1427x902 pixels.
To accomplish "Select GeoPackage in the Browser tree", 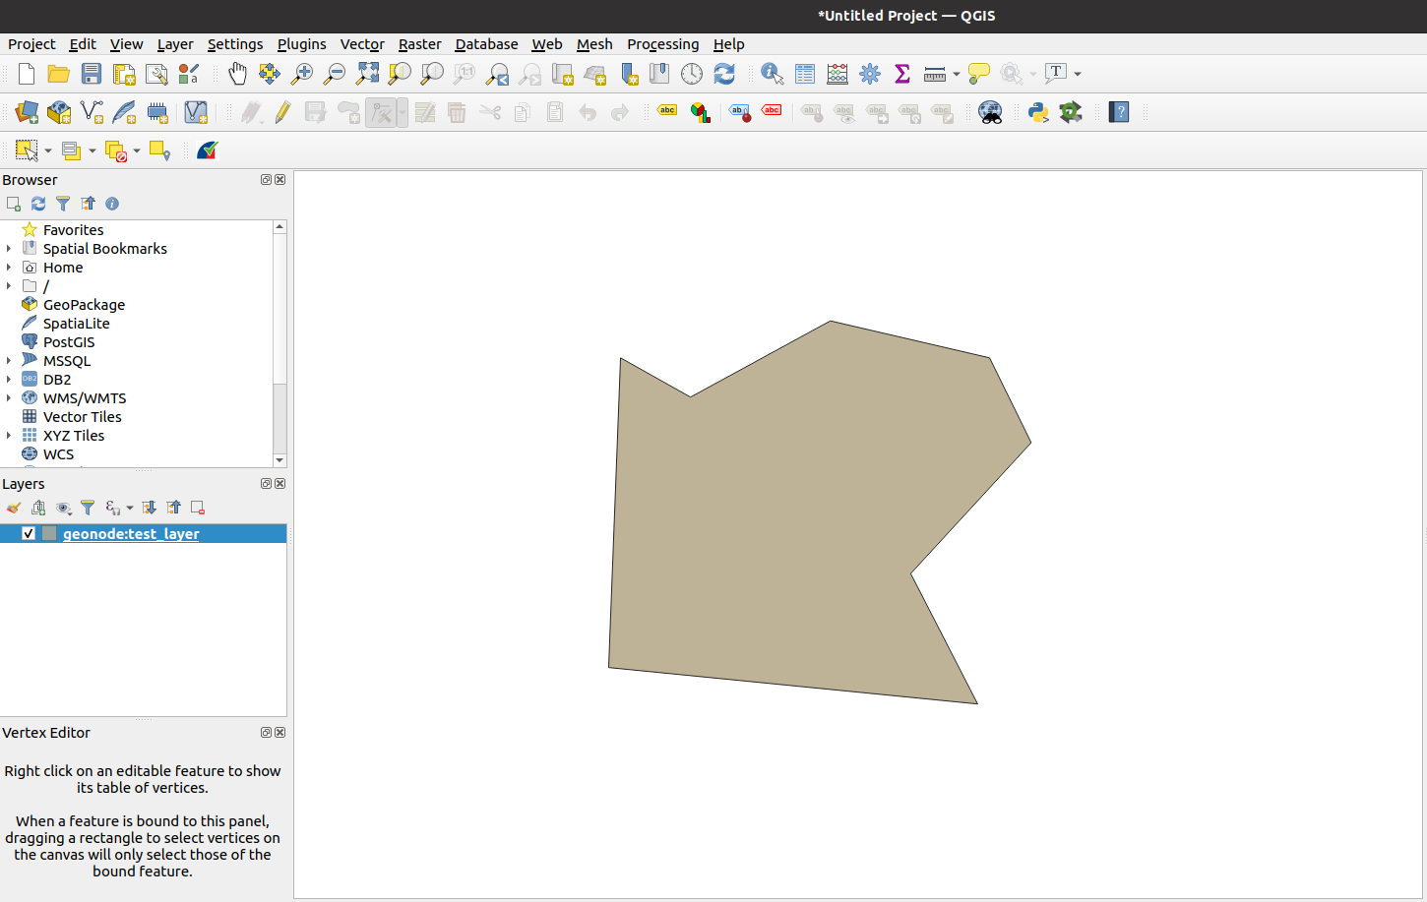I will pos(84,305).
